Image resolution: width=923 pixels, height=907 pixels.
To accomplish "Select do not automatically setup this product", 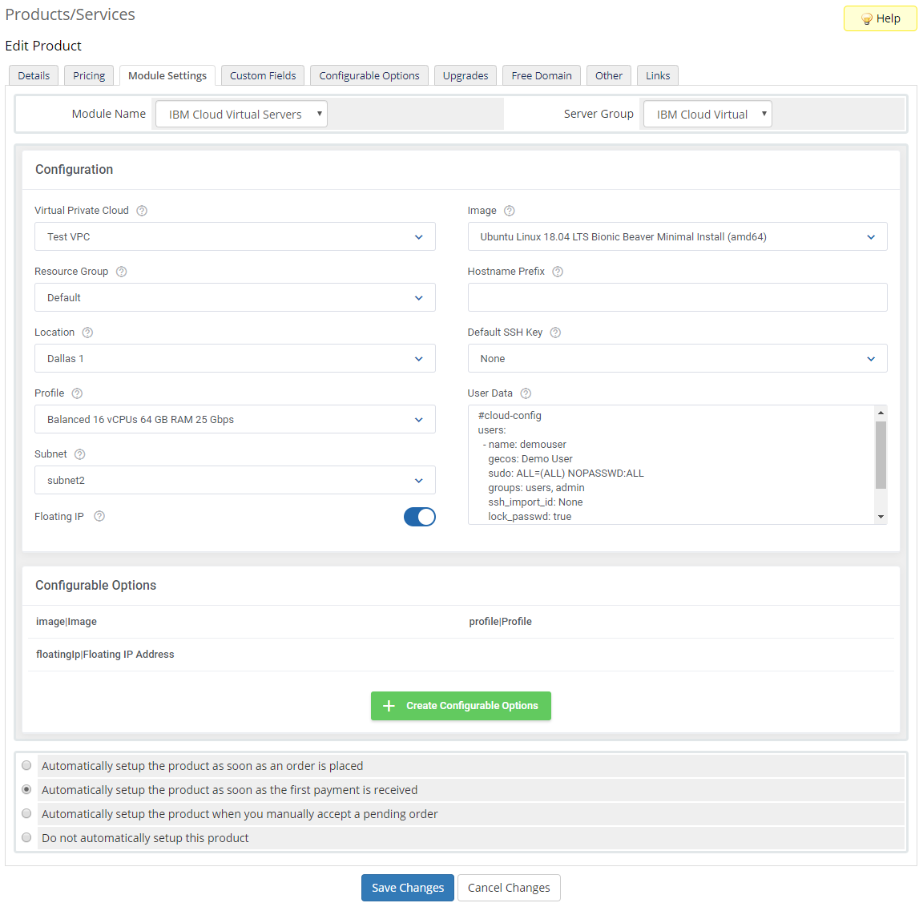I will (x=26, y=837).
